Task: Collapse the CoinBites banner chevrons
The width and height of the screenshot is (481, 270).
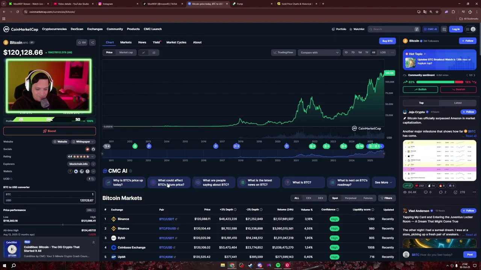Action: (x=93, y=243)
